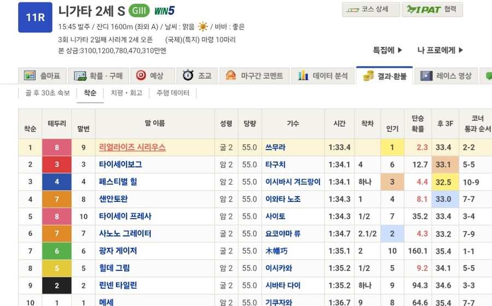
Task: Open horse 광자 게이저
Action: click(118, 251)
